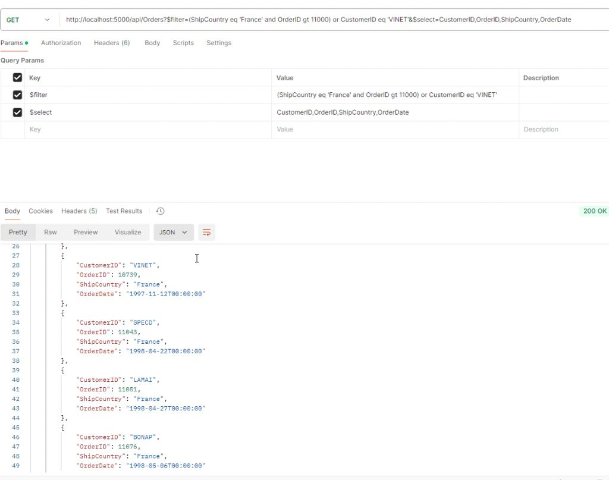Switch to the request Headers (6) tab
The height and width of the screenshot is (480, 609).
(x=112, y=43)
